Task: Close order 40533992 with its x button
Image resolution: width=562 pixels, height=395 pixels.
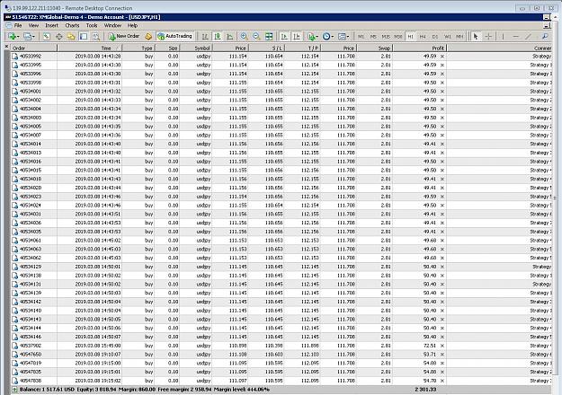Action: 442,57
